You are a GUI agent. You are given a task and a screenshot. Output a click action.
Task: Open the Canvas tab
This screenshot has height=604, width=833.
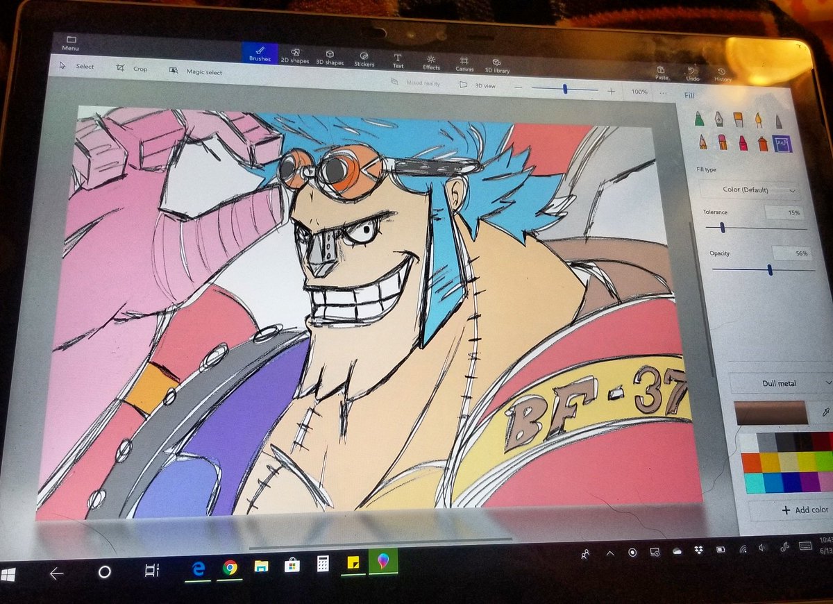coord(464,65)
